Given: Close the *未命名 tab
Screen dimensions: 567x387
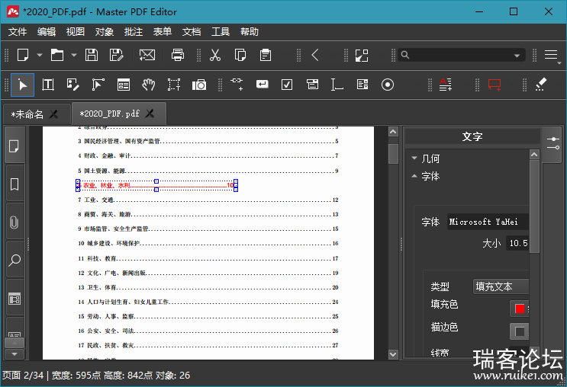Looking at the screenshot, I should click(53, 114).
